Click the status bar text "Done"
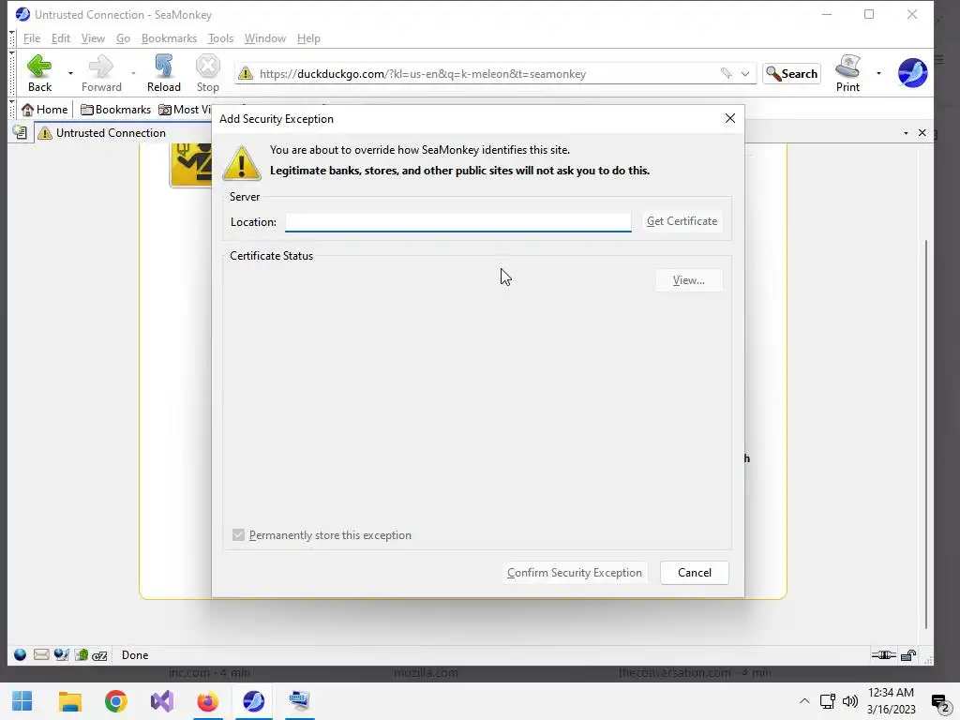960x720 pixels. pyautogui.click(x=135, y=655)
